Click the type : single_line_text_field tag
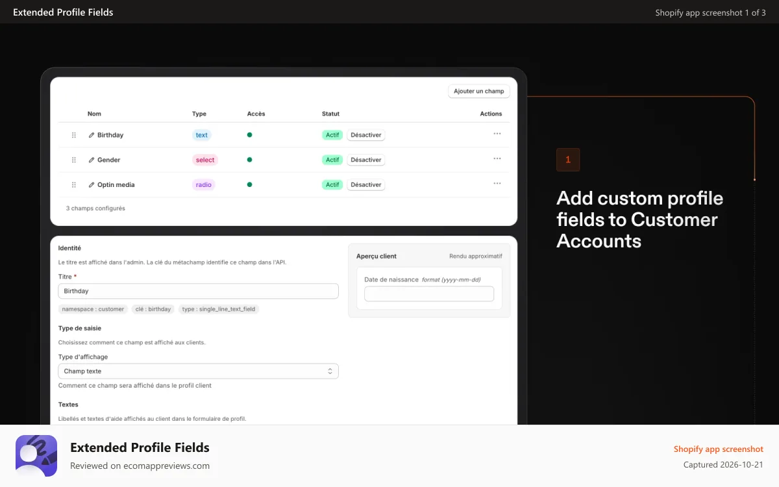Image resolution: width=779 pixels, height=487 pixels. pyautogui.click(x=219, y=309)
